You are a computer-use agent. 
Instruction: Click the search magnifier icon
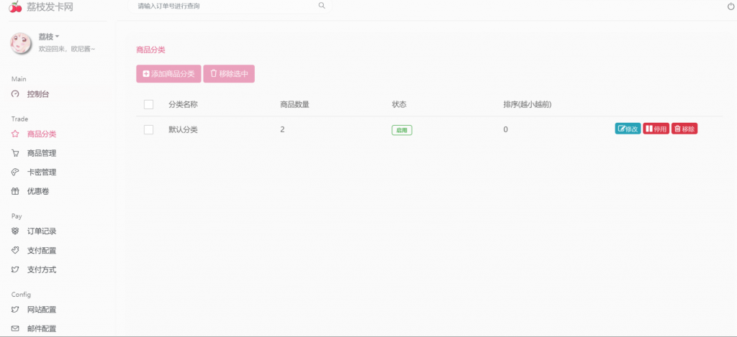(x=322, y=6)
